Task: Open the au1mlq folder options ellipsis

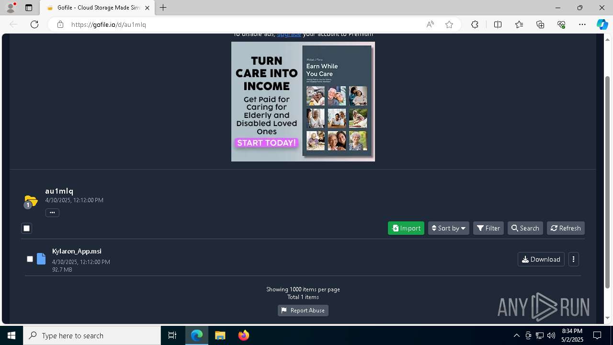Action: click(x=52, y=213)
